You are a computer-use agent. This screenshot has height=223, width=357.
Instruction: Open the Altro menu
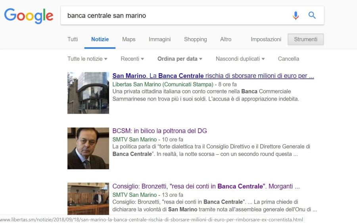tap(226, 39)
